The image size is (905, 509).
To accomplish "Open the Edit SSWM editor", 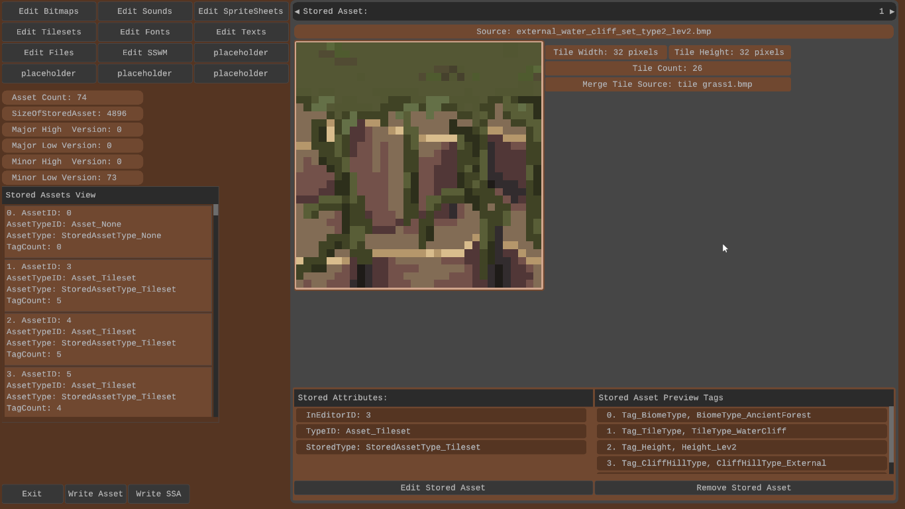I will point(144,52).
